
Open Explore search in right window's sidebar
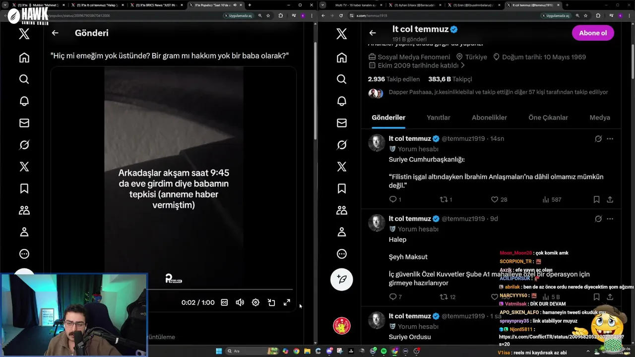tap(341, 79)
